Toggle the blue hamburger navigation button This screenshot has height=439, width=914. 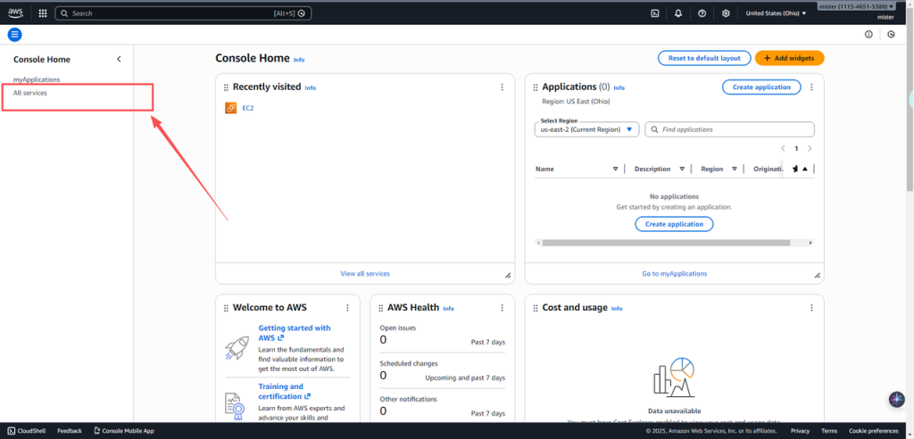pyautogui.click(x=14, y=35)
